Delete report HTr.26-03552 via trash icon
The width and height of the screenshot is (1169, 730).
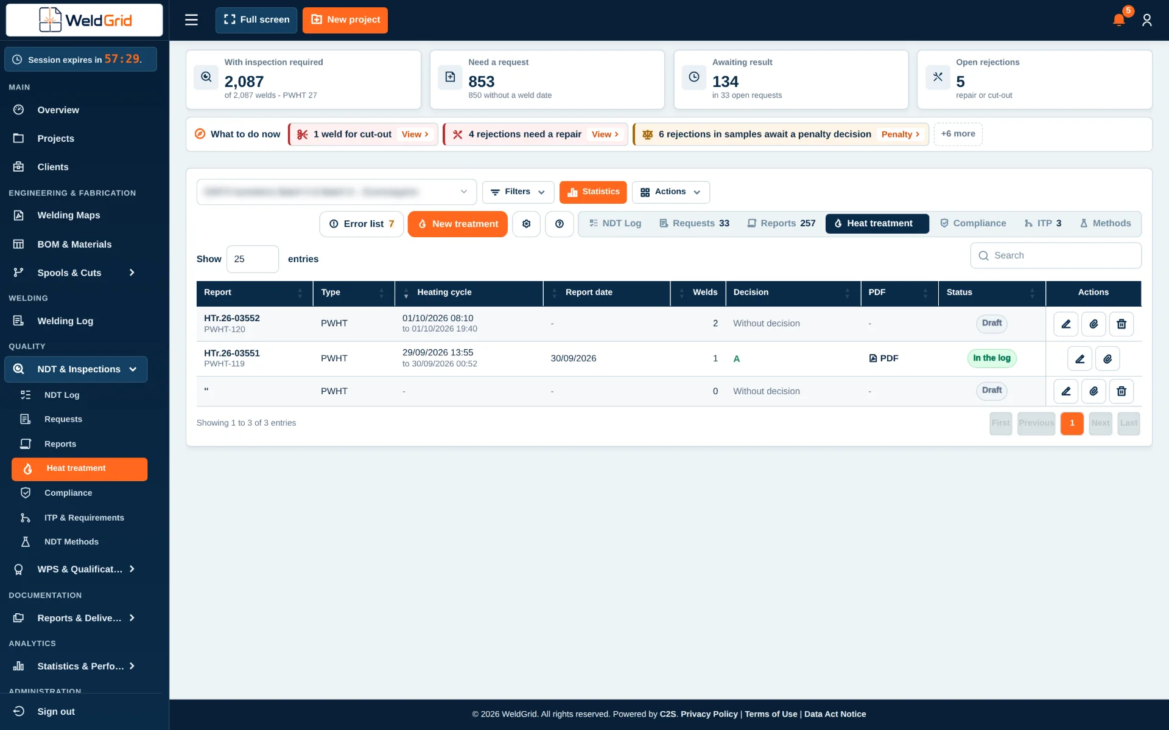(x=1122, y=324)
